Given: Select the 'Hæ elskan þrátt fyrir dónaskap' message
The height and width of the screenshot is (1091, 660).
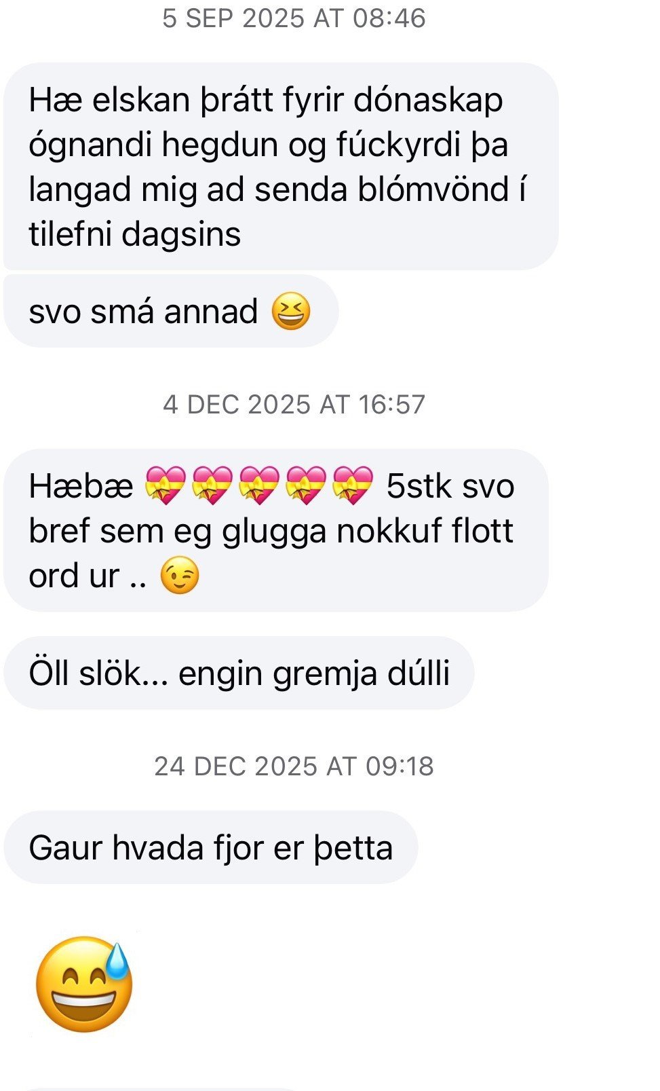Looking at the screenshot, I should (x=281, y=166).
